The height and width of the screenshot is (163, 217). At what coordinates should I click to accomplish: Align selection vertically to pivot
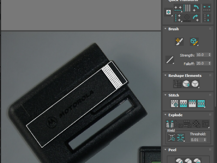[178, 18]
